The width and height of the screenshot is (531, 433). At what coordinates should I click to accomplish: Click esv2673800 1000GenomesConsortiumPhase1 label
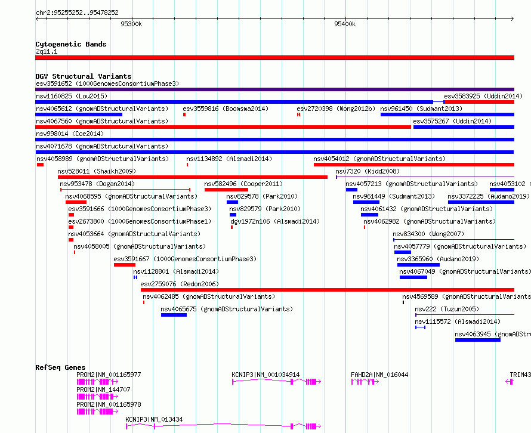click(140, 221)
